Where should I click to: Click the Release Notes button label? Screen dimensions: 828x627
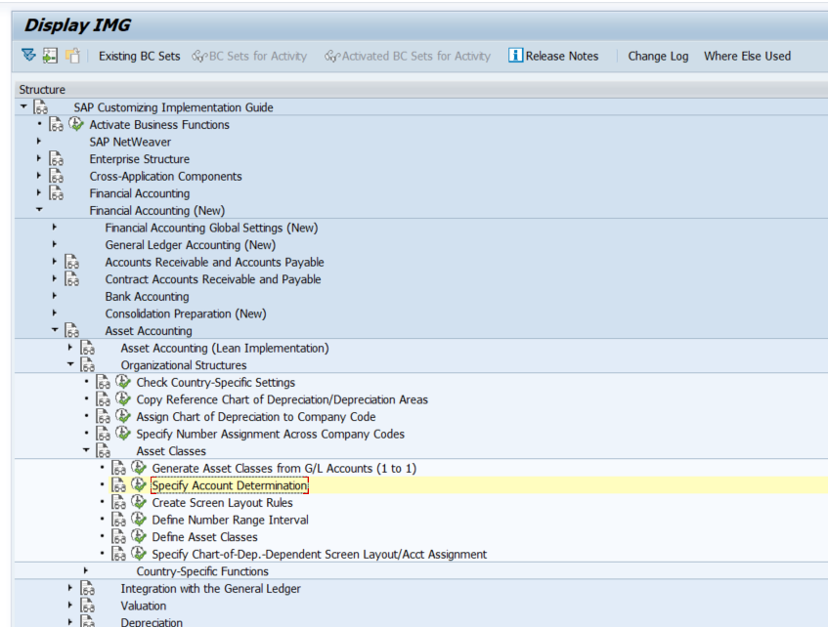[x=562, y=56]
